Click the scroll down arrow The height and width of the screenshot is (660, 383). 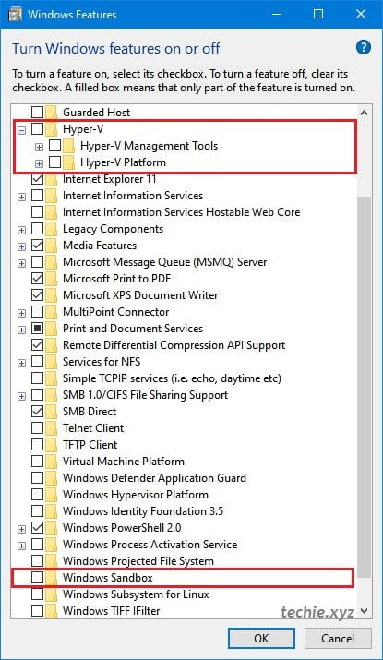pos(364,610)
